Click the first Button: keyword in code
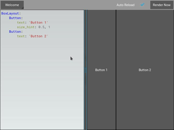This screenshot has width=174, height=130. 15,18
